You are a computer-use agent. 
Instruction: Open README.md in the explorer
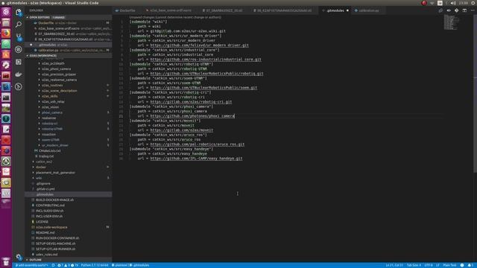(45, 233)
